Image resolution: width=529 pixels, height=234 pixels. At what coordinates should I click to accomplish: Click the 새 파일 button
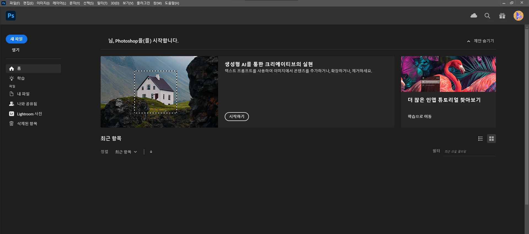(17, 39)
